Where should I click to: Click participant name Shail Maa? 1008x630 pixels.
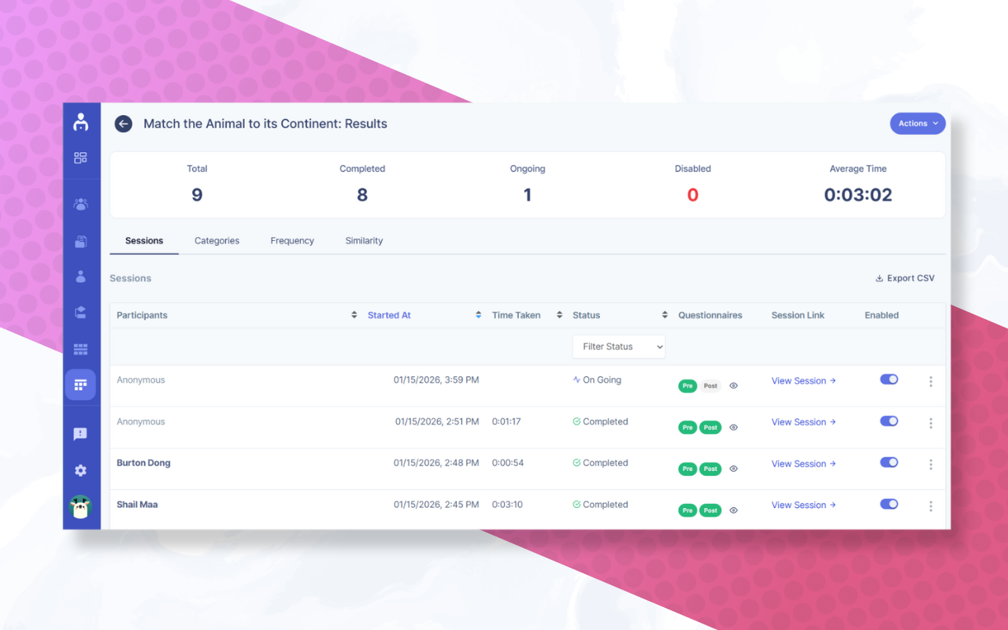point(137,505)
